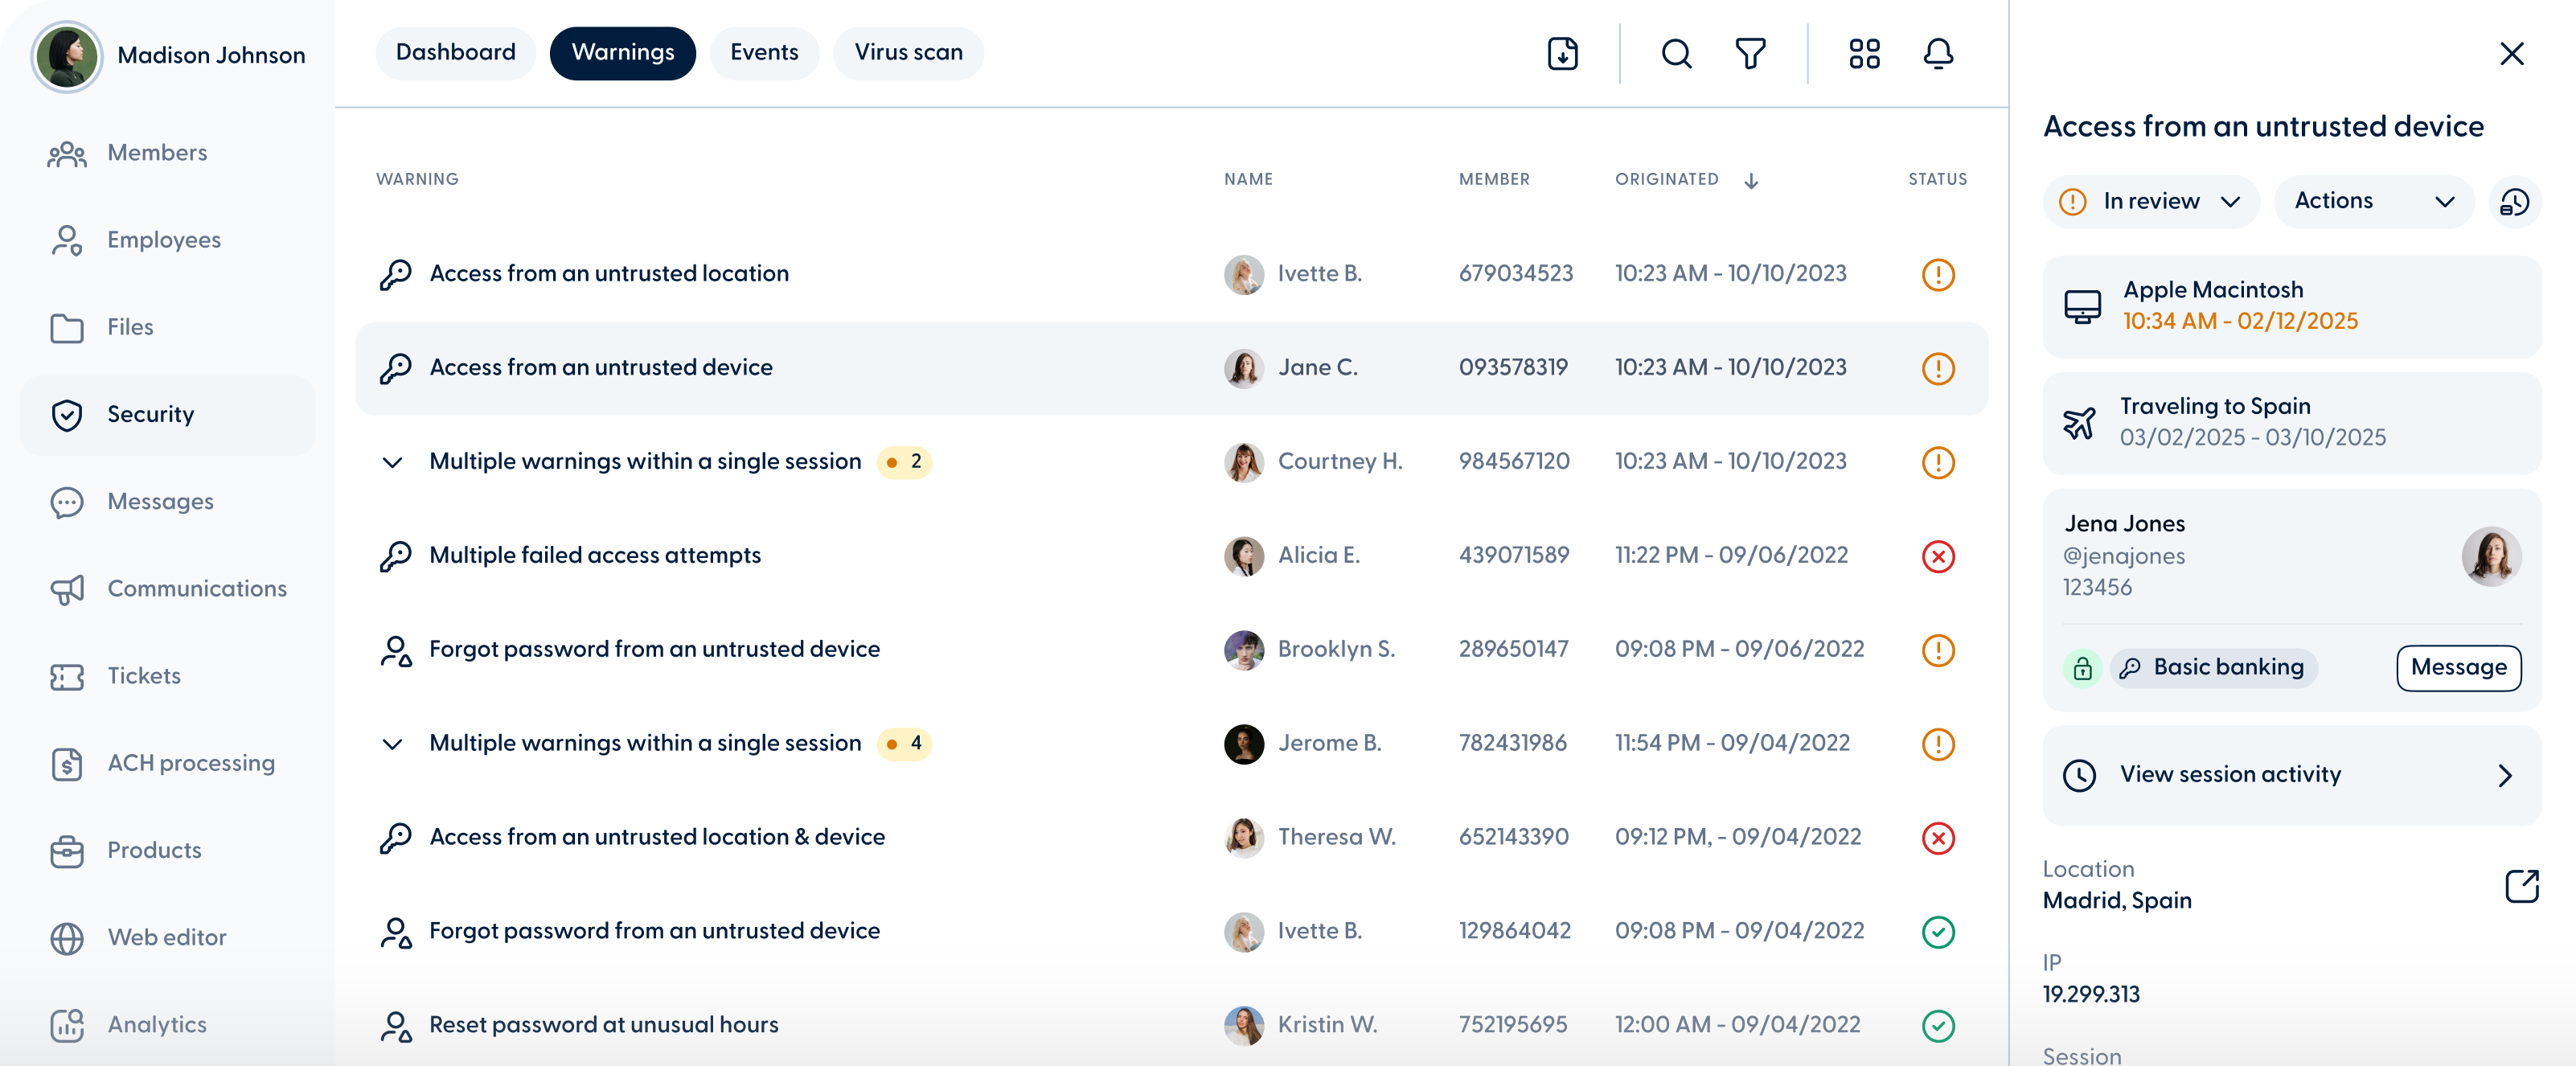2576x1066 pixels.
Task: Sort by the Originated column arrow
Action: pyautogui.click(x=1751, y=181)
